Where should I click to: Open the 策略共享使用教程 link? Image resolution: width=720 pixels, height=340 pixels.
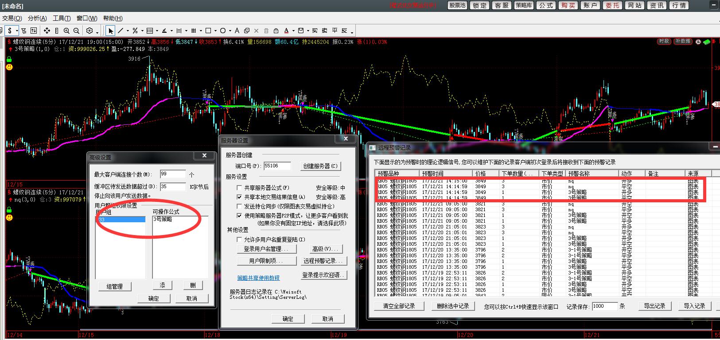[258, 278]
